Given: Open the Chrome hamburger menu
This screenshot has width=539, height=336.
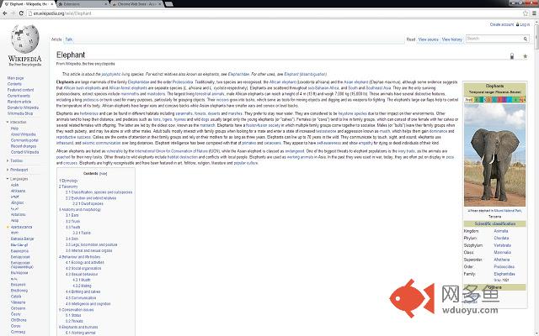Looking at the screenshot, I should coord(535,13).
